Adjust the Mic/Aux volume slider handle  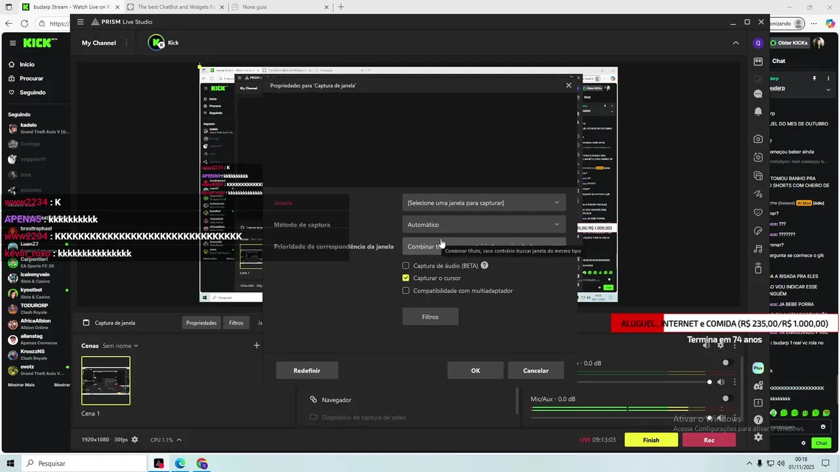pos(709,417)
